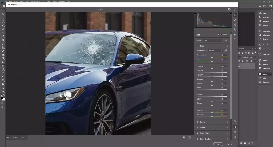Toggle the layer lock all icon
Screen dimensions: 273x147
pyautogui.click(x=242, y=61)
